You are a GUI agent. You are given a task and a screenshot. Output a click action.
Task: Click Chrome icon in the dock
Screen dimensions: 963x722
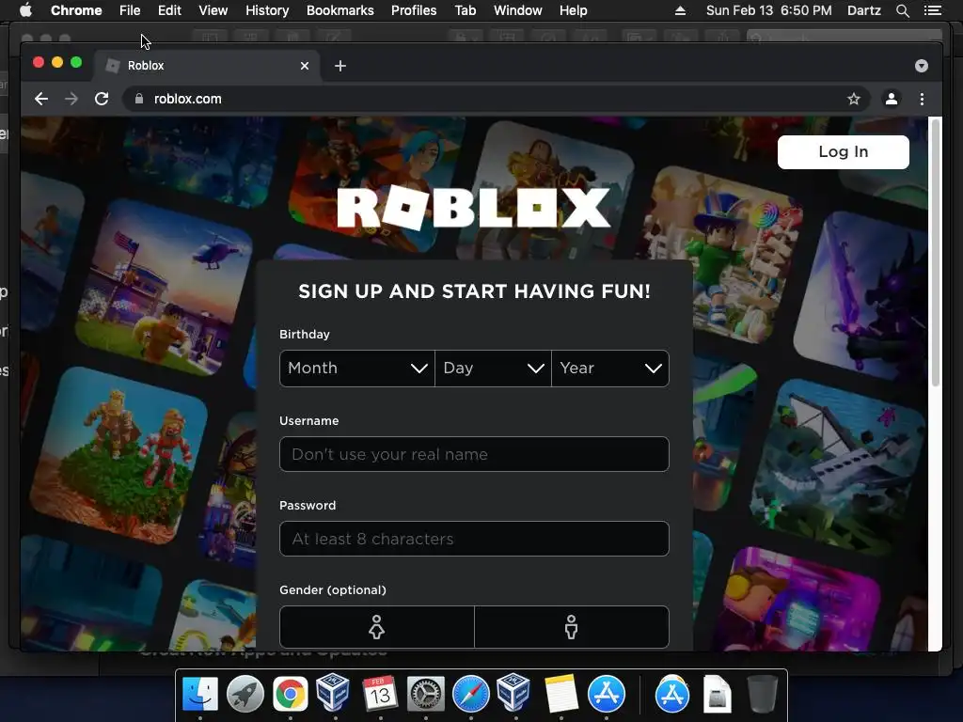click(x=291, y=694)
